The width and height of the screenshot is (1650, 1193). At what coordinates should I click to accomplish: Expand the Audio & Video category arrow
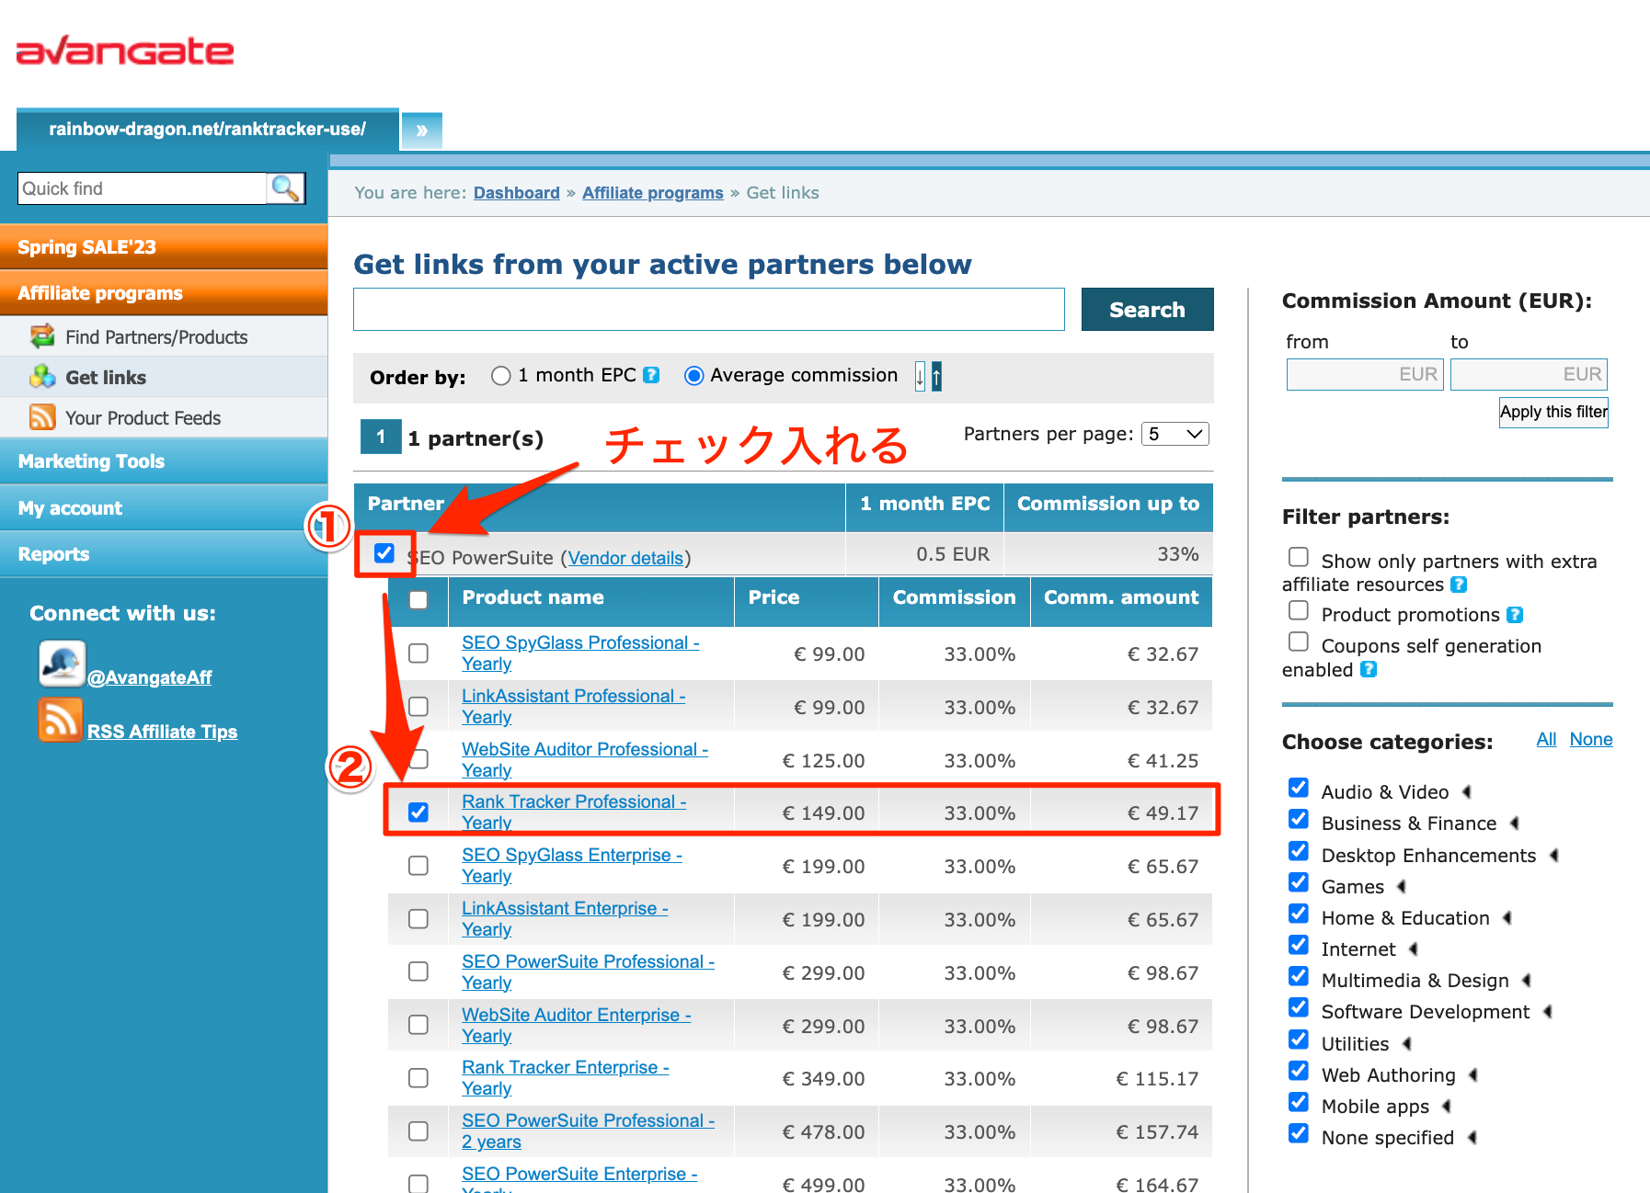[x=1467, y=791]
